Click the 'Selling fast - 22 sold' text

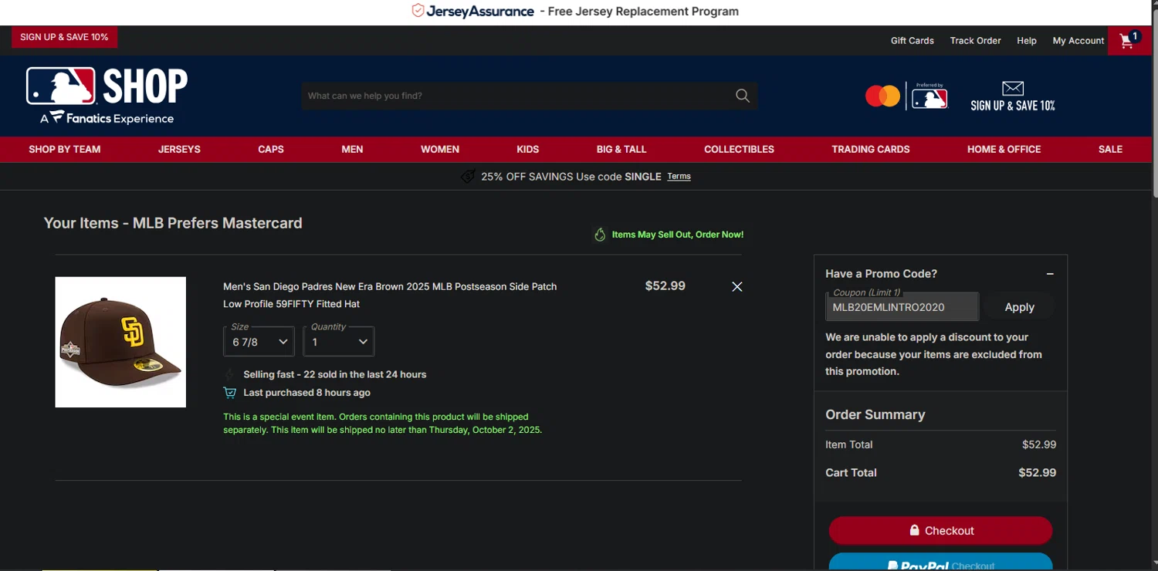335,374
